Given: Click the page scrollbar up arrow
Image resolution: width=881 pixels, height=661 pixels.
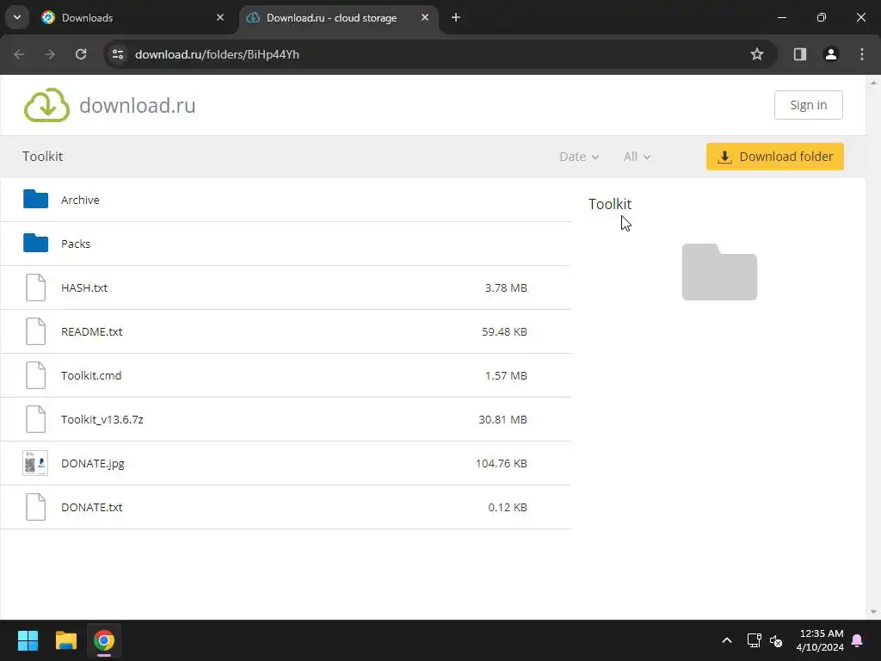Looking at the screenshot, I should pyautogui.click(x=873, y=83).
